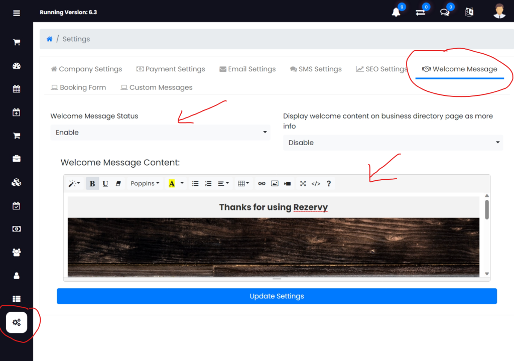Screen dimensions: 514x361
Task: Toggle bold formatting
Action: [92, 183]
